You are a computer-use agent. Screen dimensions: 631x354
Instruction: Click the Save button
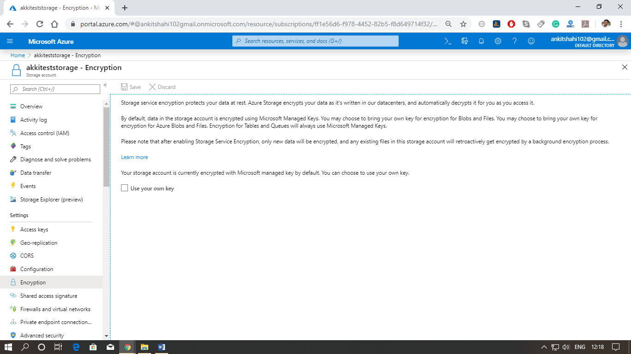point(131,87)
